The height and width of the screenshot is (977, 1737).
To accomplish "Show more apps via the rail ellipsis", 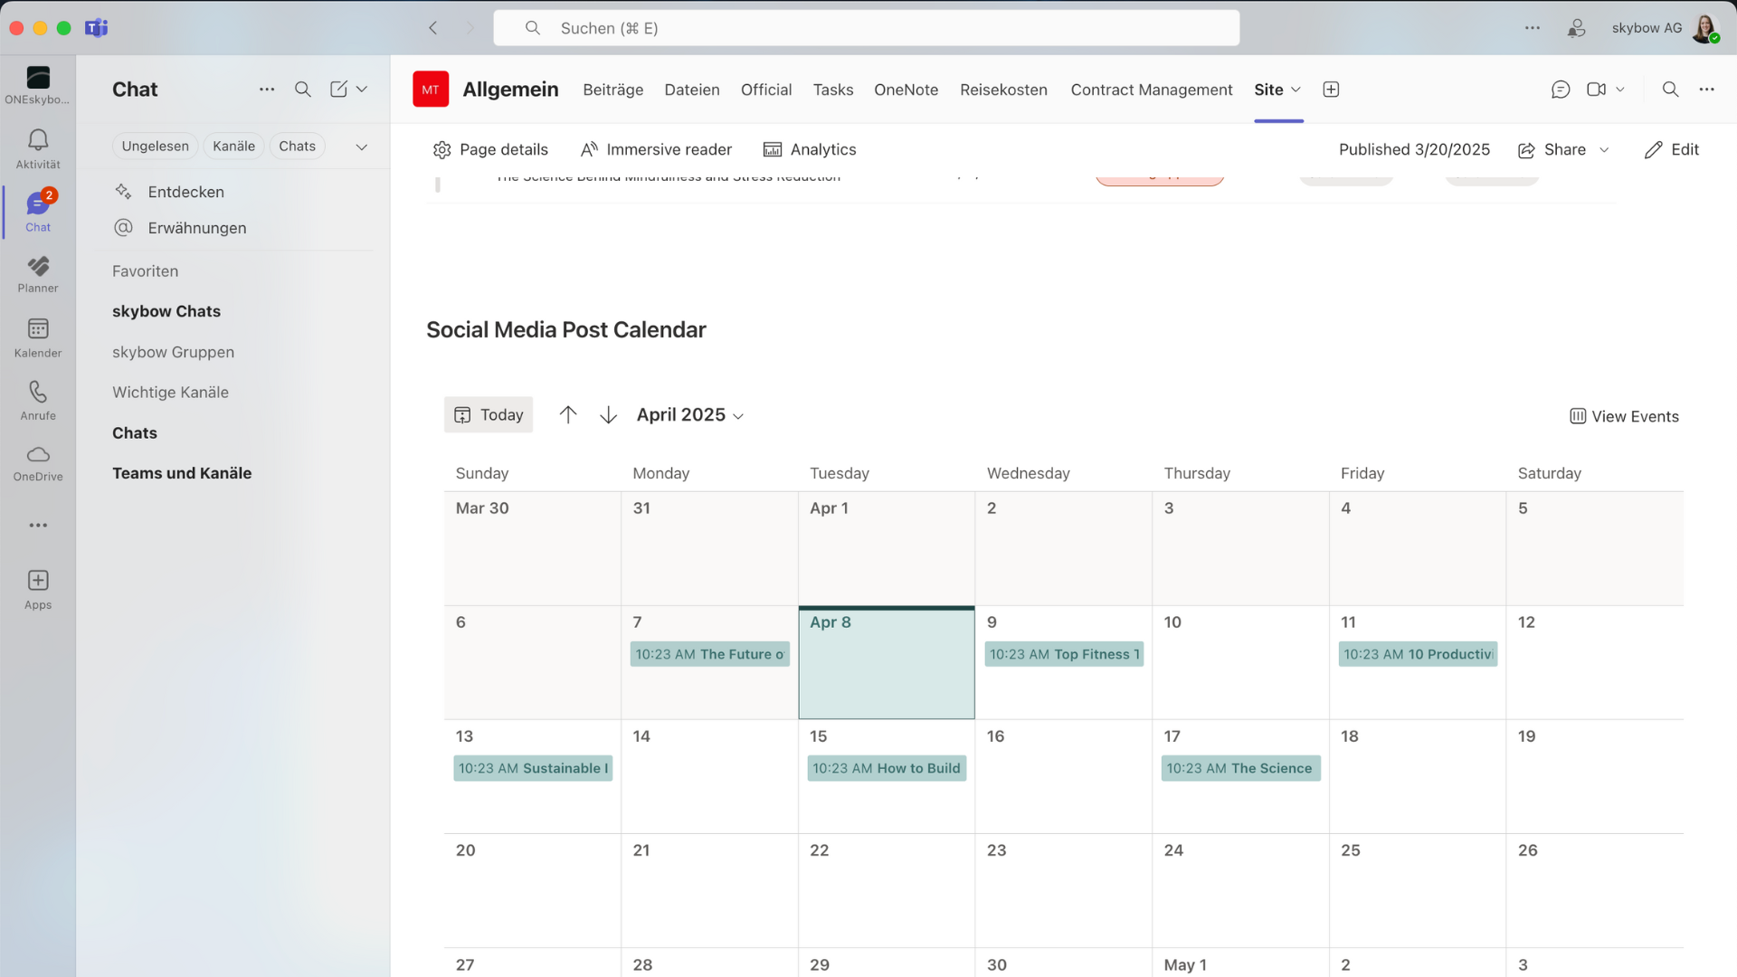I will [38, 526].
